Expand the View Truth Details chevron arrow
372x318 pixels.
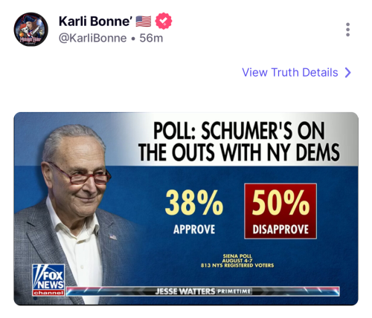(348, 73)
